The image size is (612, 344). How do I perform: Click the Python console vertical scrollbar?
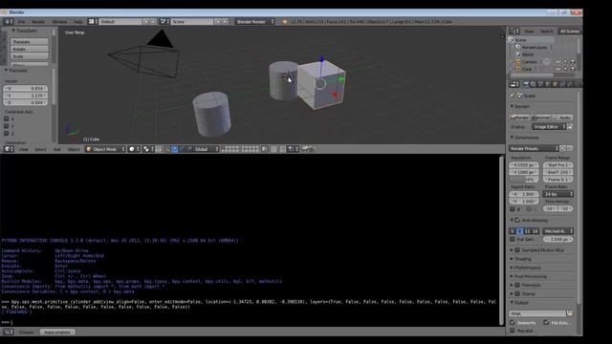tap(501, 240)
